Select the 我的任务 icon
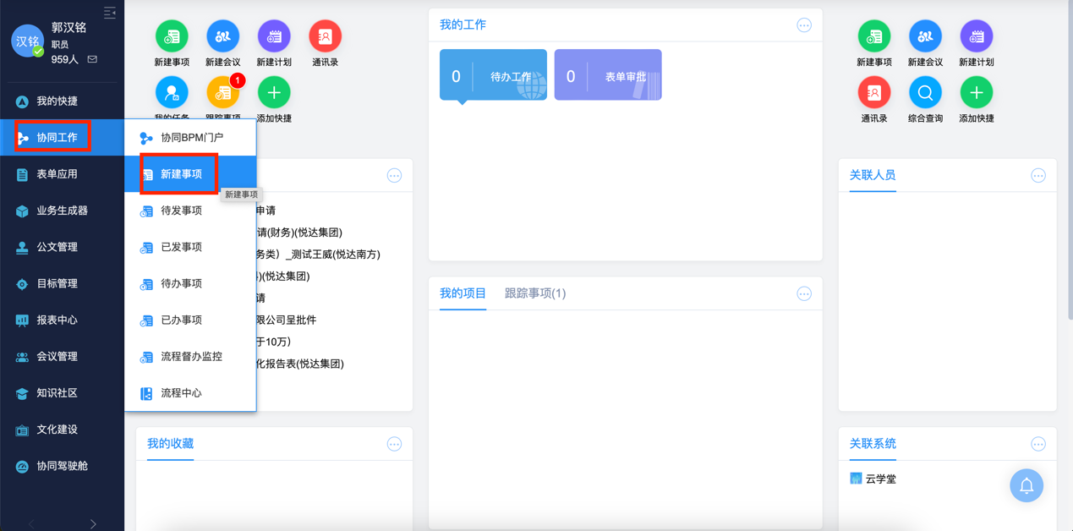 point(172,93)
